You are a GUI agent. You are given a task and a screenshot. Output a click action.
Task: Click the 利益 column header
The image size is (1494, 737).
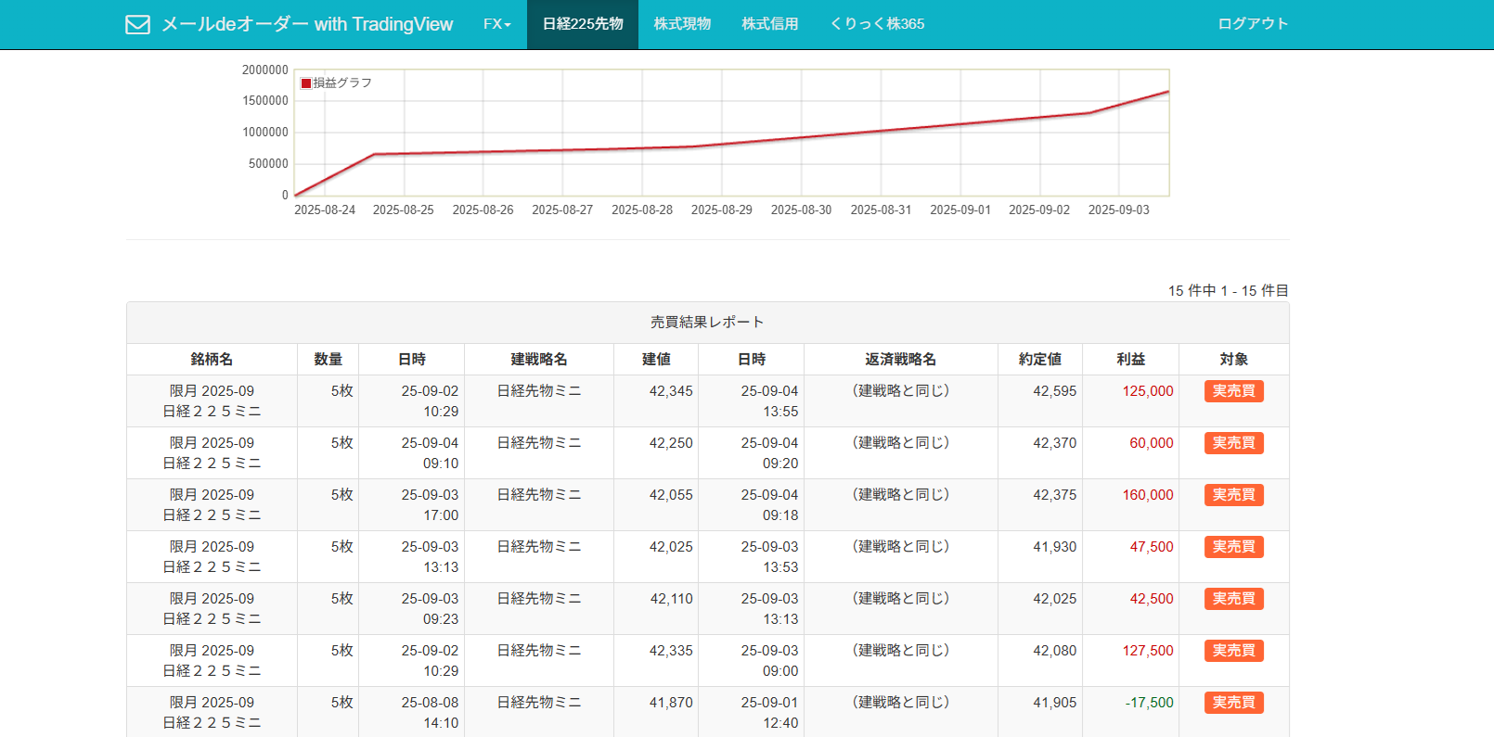[x=1130, y=360]
